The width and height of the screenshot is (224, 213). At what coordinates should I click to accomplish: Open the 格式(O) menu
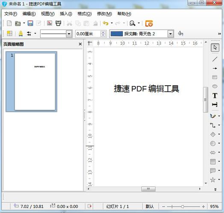[x=85, y=14]
